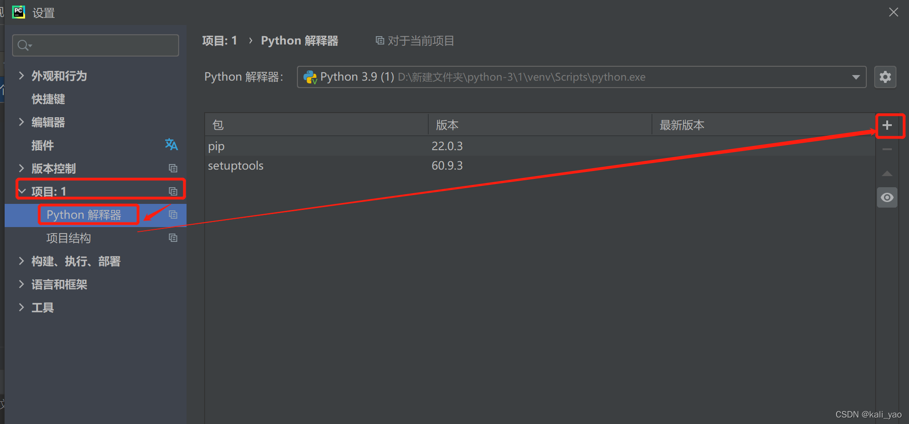909x424 pixels.
Task: Upgrade a package with the up-arrow icon
Action: pos(887,173)
